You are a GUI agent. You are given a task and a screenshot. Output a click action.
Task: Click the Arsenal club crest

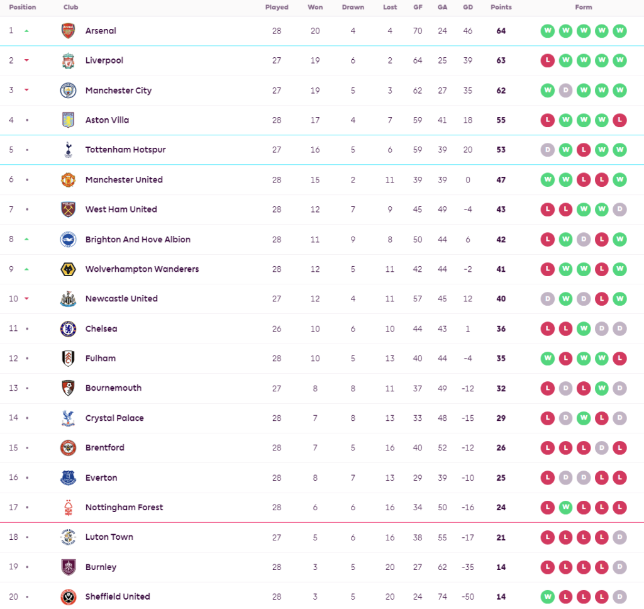click(68, 31)
